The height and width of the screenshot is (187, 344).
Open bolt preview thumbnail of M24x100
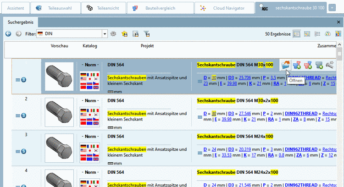click(59, 148)
